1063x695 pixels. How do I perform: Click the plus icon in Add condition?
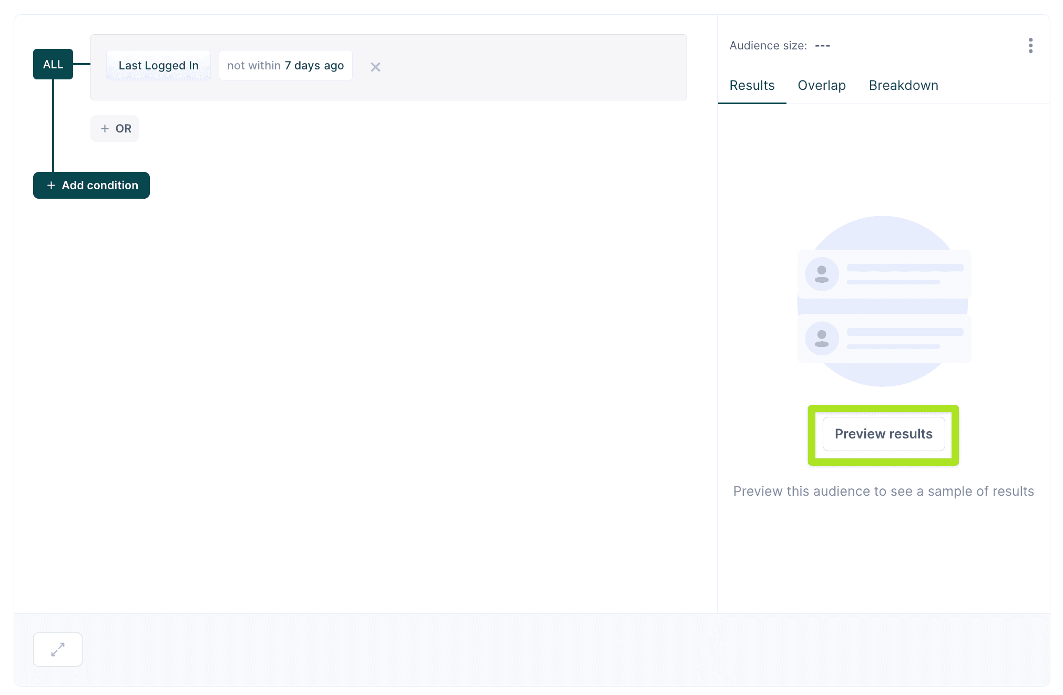click(x=51, y=186)
